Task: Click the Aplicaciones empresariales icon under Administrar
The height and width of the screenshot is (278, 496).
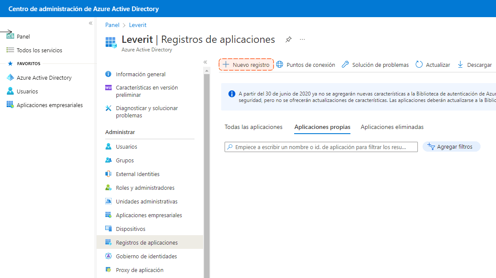Action: (108, 215)
